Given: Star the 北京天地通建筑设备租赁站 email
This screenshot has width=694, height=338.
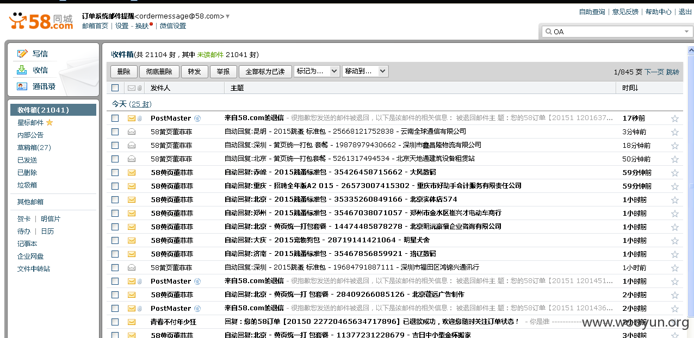Looking at the screenshot, I should 675,159.
